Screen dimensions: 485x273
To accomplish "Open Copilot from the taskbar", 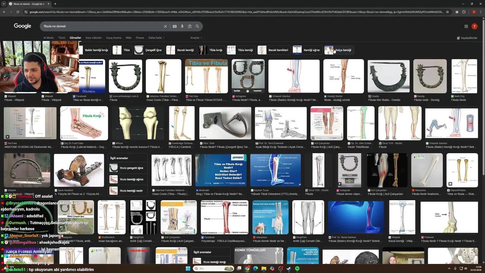I will pos(272,268).
